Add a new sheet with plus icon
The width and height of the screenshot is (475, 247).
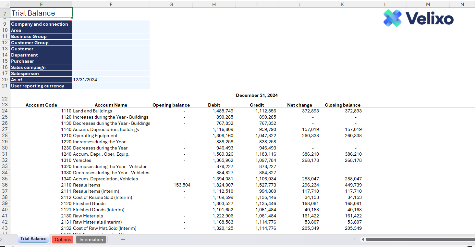[123, 240]
